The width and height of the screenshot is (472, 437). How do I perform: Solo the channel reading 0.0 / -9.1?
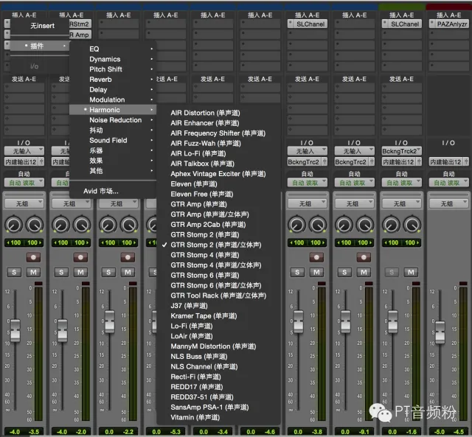coord(344,273)
